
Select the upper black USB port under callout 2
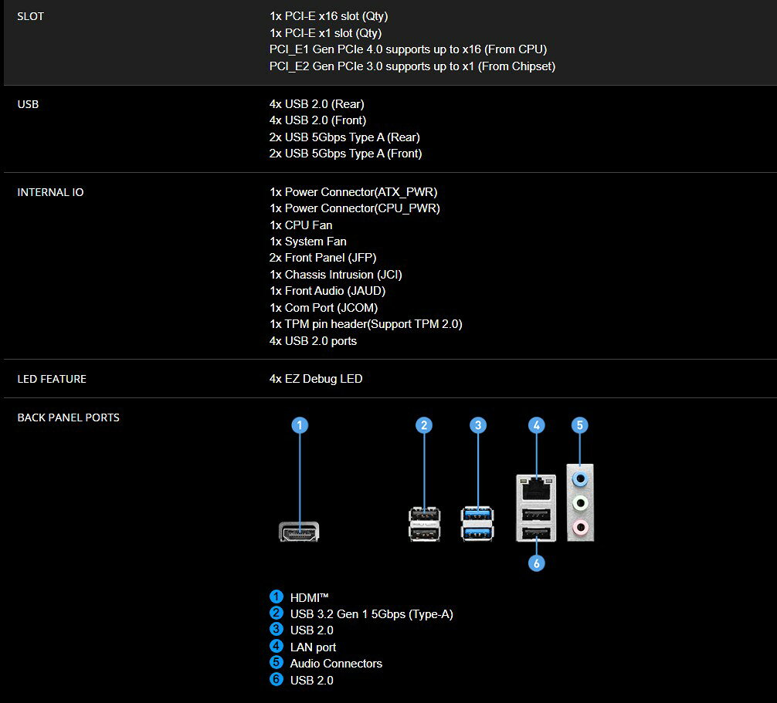(424, 515)
